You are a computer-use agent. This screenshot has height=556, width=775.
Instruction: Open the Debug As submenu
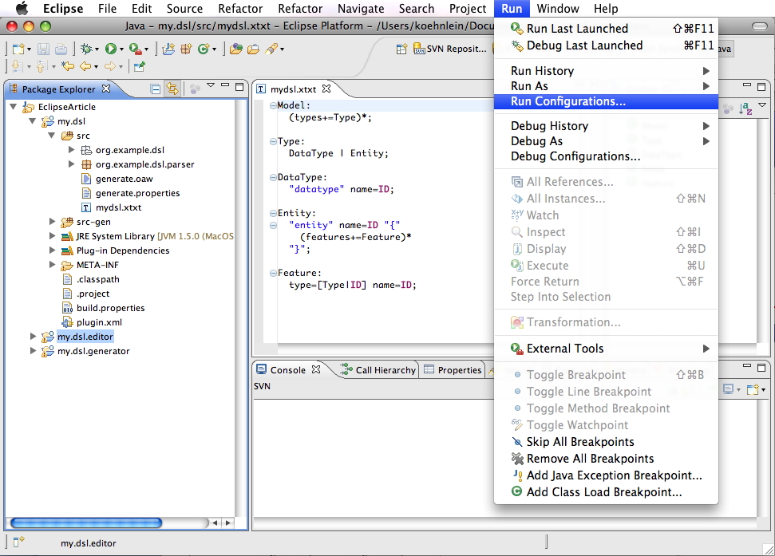click(x=606, y=141)
